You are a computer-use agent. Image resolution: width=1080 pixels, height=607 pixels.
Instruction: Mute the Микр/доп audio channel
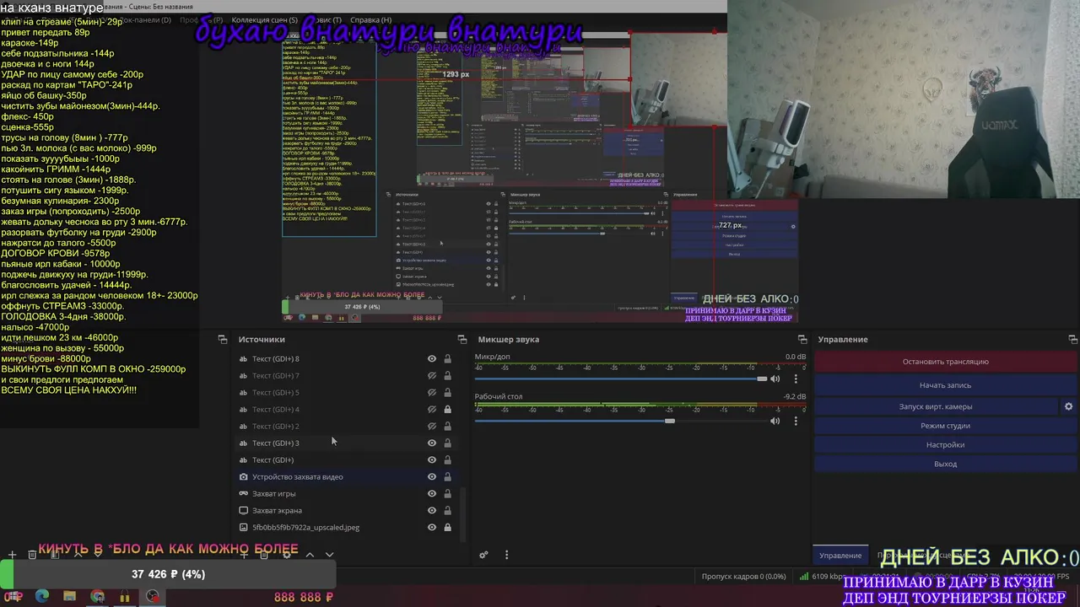(x=775, y=379)
